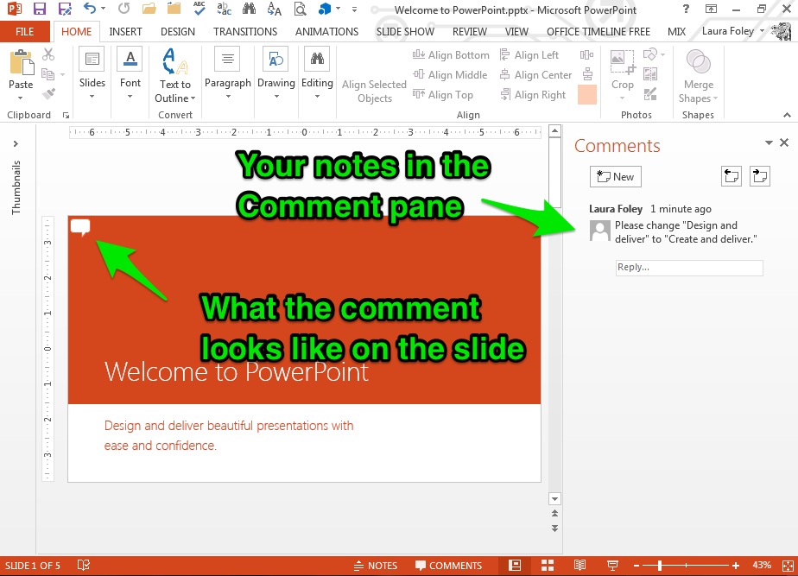Click the zoom slider handle
The height and width of the screenshot is (576, 798).
tap(660, 566)
